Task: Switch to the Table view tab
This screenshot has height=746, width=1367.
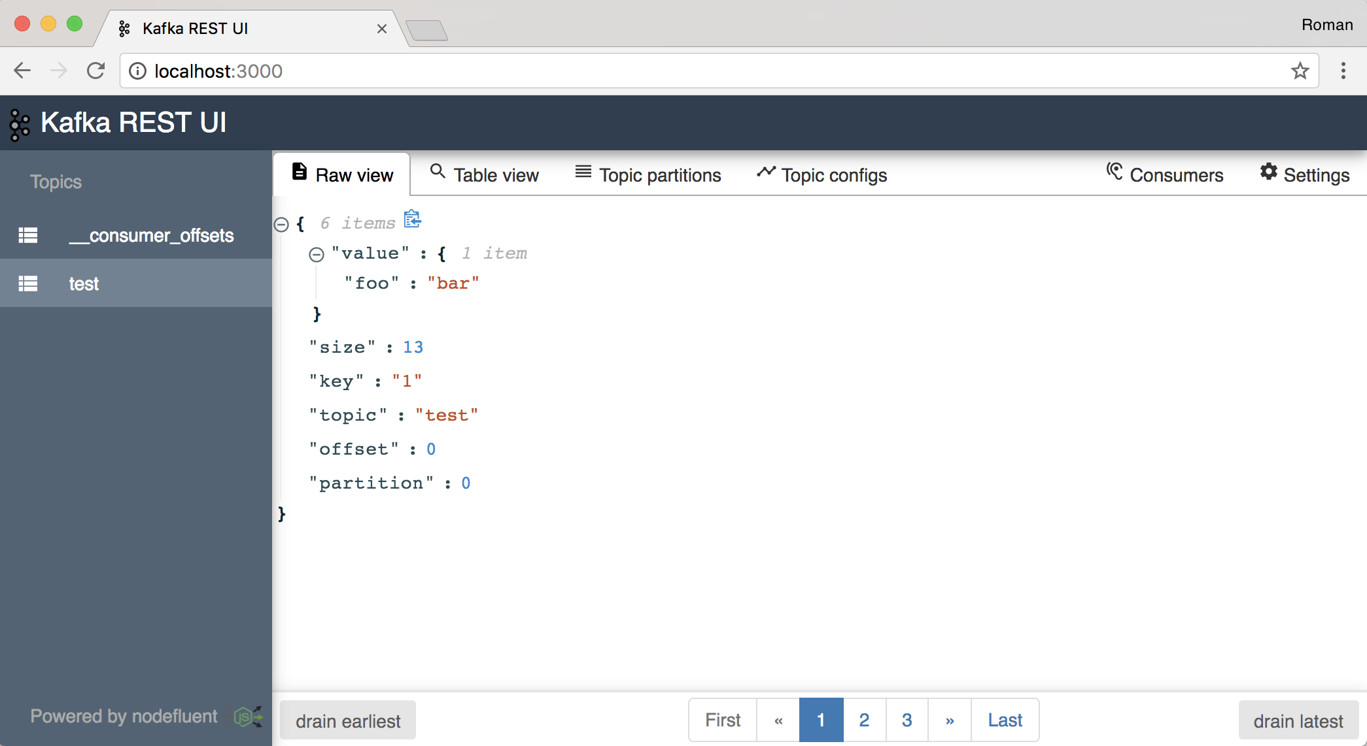Action: click(485, 175)
